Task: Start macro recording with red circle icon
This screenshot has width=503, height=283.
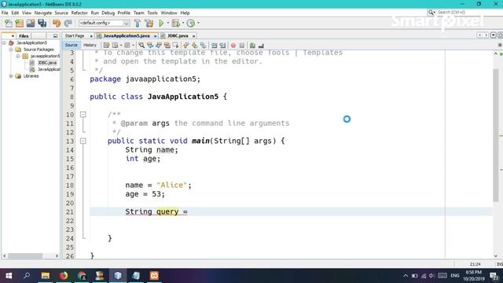Action: pos(233,46)
